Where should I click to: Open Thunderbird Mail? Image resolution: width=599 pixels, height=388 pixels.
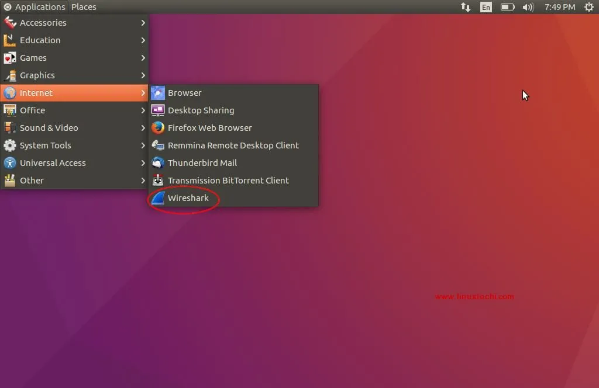[202, 162]
